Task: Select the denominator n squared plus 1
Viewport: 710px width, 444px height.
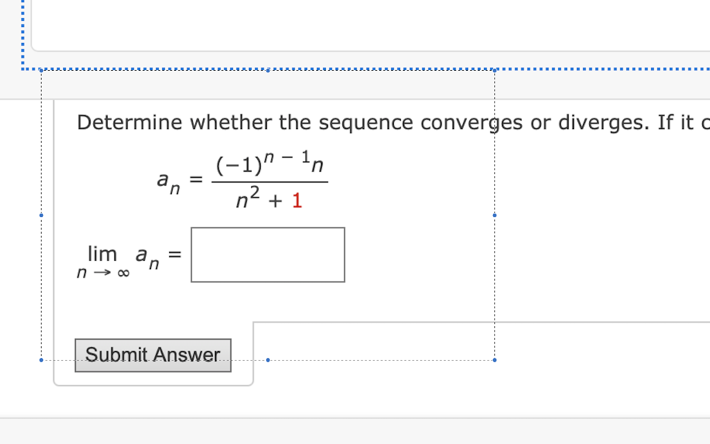Action: (270, 200)
